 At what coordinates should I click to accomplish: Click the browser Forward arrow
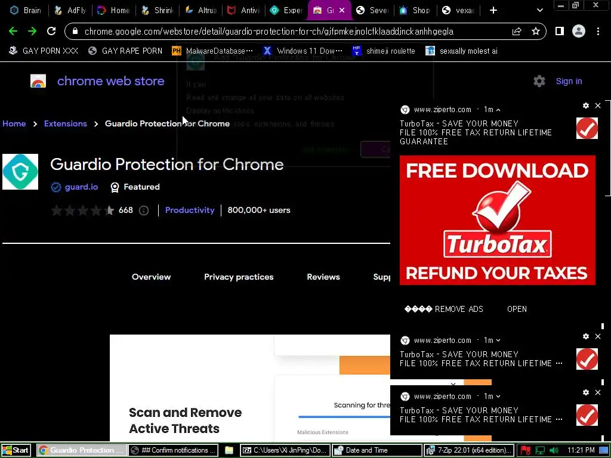point(32,32)
